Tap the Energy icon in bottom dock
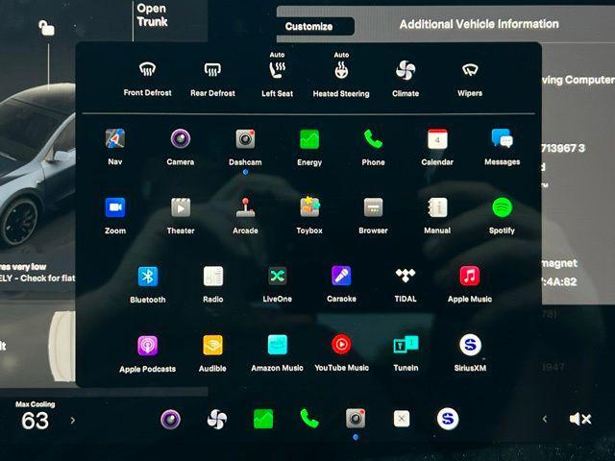The image size is (615, 461). tap(263, 419)
